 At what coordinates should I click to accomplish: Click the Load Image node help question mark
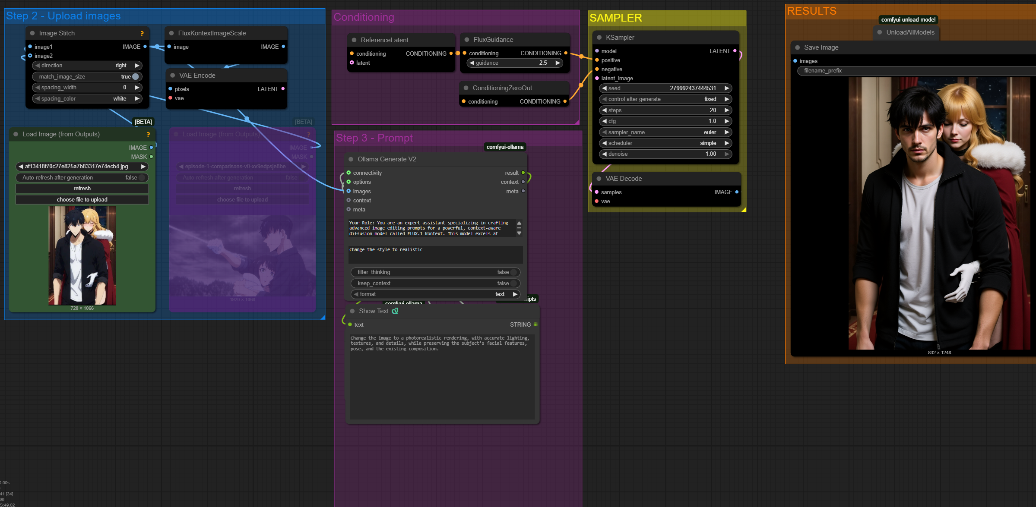tap(148, 134)
